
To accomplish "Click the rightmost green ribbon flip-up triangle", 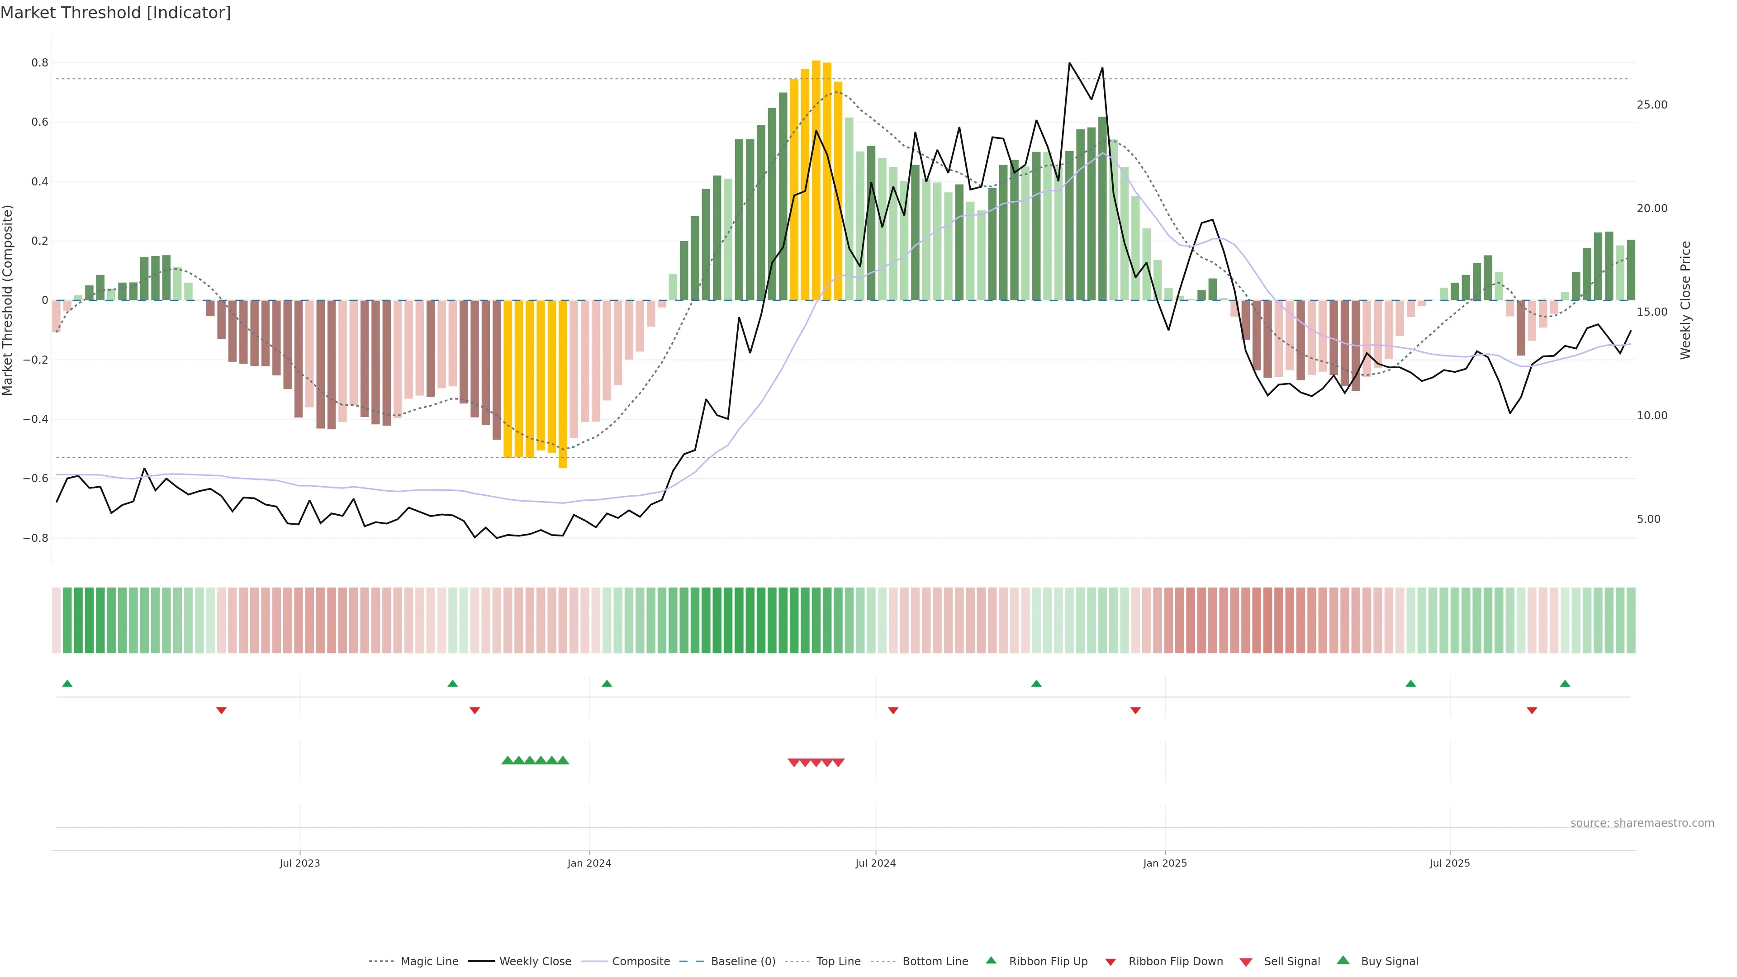I will click(1564, 684).
